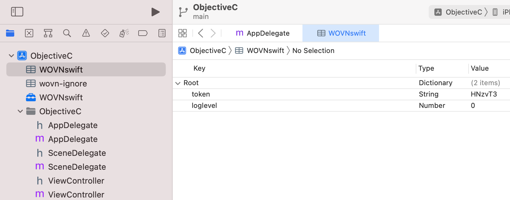The image size is (510, 200).
Task: Click the Key column header
Action: coord(199,68)
